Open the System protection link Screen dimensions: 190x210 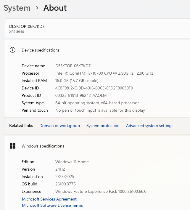103,126
